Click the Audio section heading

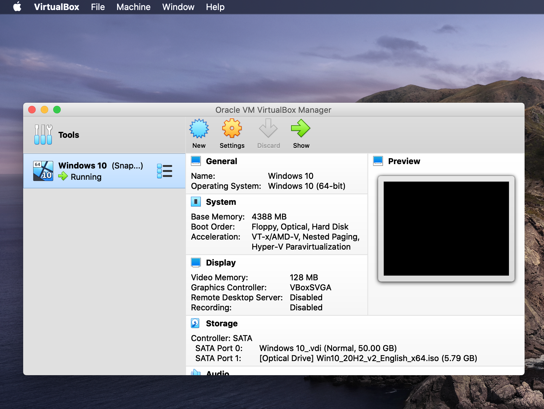click(218, 372)
